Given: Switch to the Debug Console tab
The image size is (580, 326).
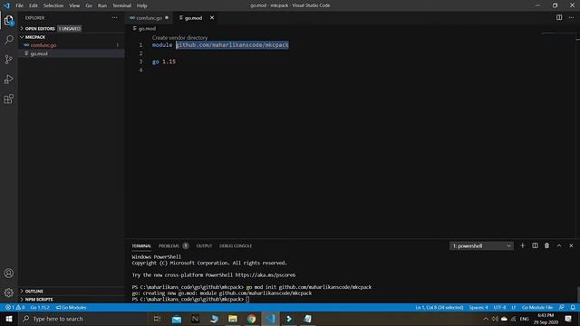Looking at the screenshot, I should pyautogui.click(x=236, y=245).
